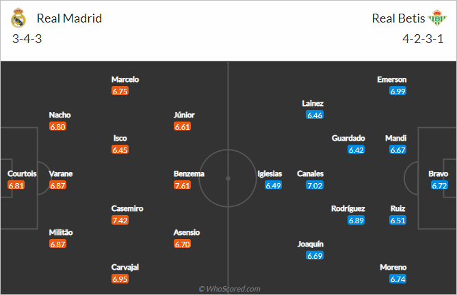Click the Bravo goalkeeper name
This screenshot has height=295, width=457.
click(x=438, y=173)
